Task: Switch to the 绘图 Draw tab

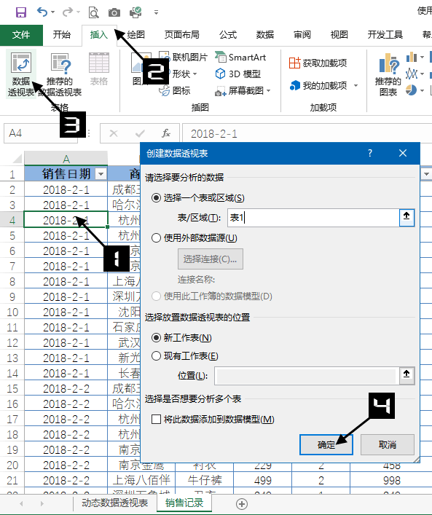Action: (x=136, y=35)
